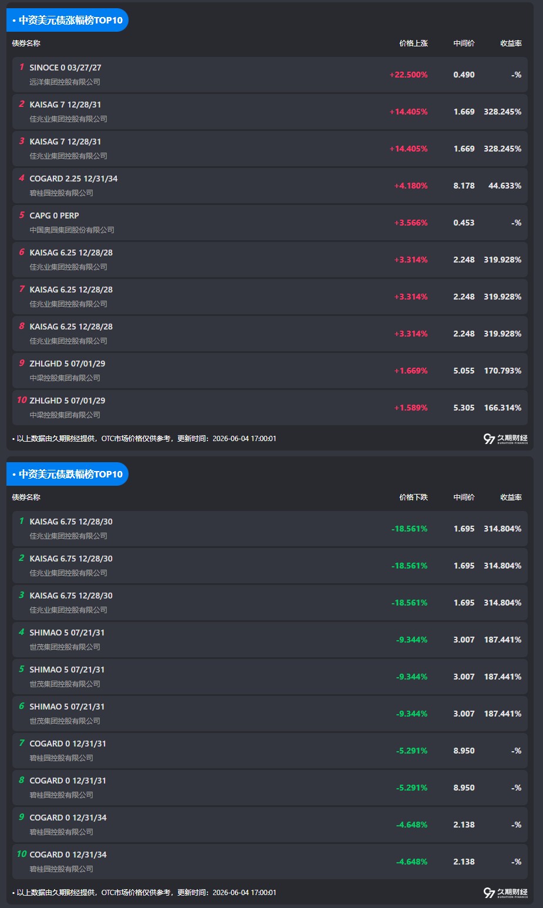Click the +1.589% price change value
The width and height of the screenshot is (543, 908).
click(411, 408)
